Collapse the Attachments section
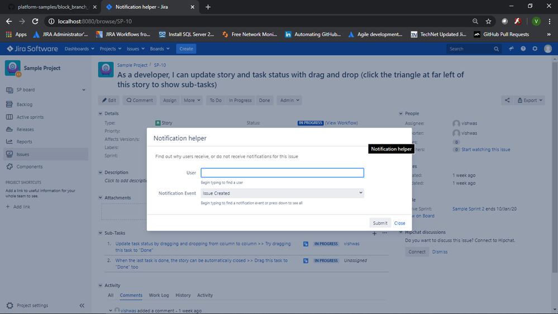Image resolution: width=558 pixels, height=314 pixels. coord(101,198)
